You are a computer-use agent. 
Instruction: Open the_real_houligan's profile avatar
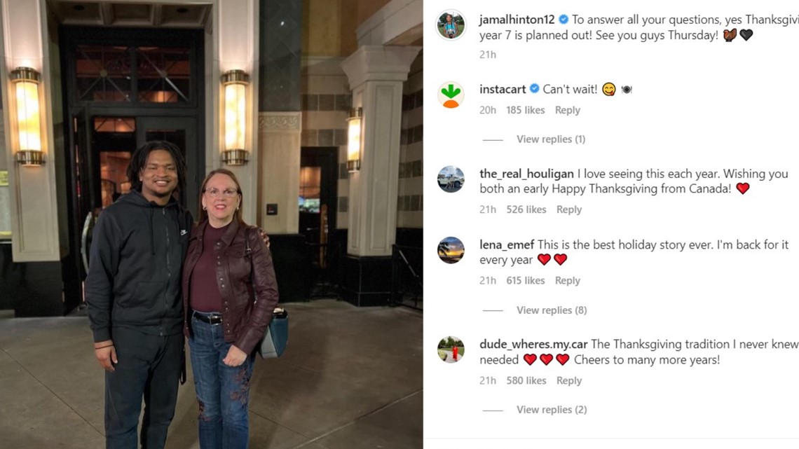click(451, 179)
